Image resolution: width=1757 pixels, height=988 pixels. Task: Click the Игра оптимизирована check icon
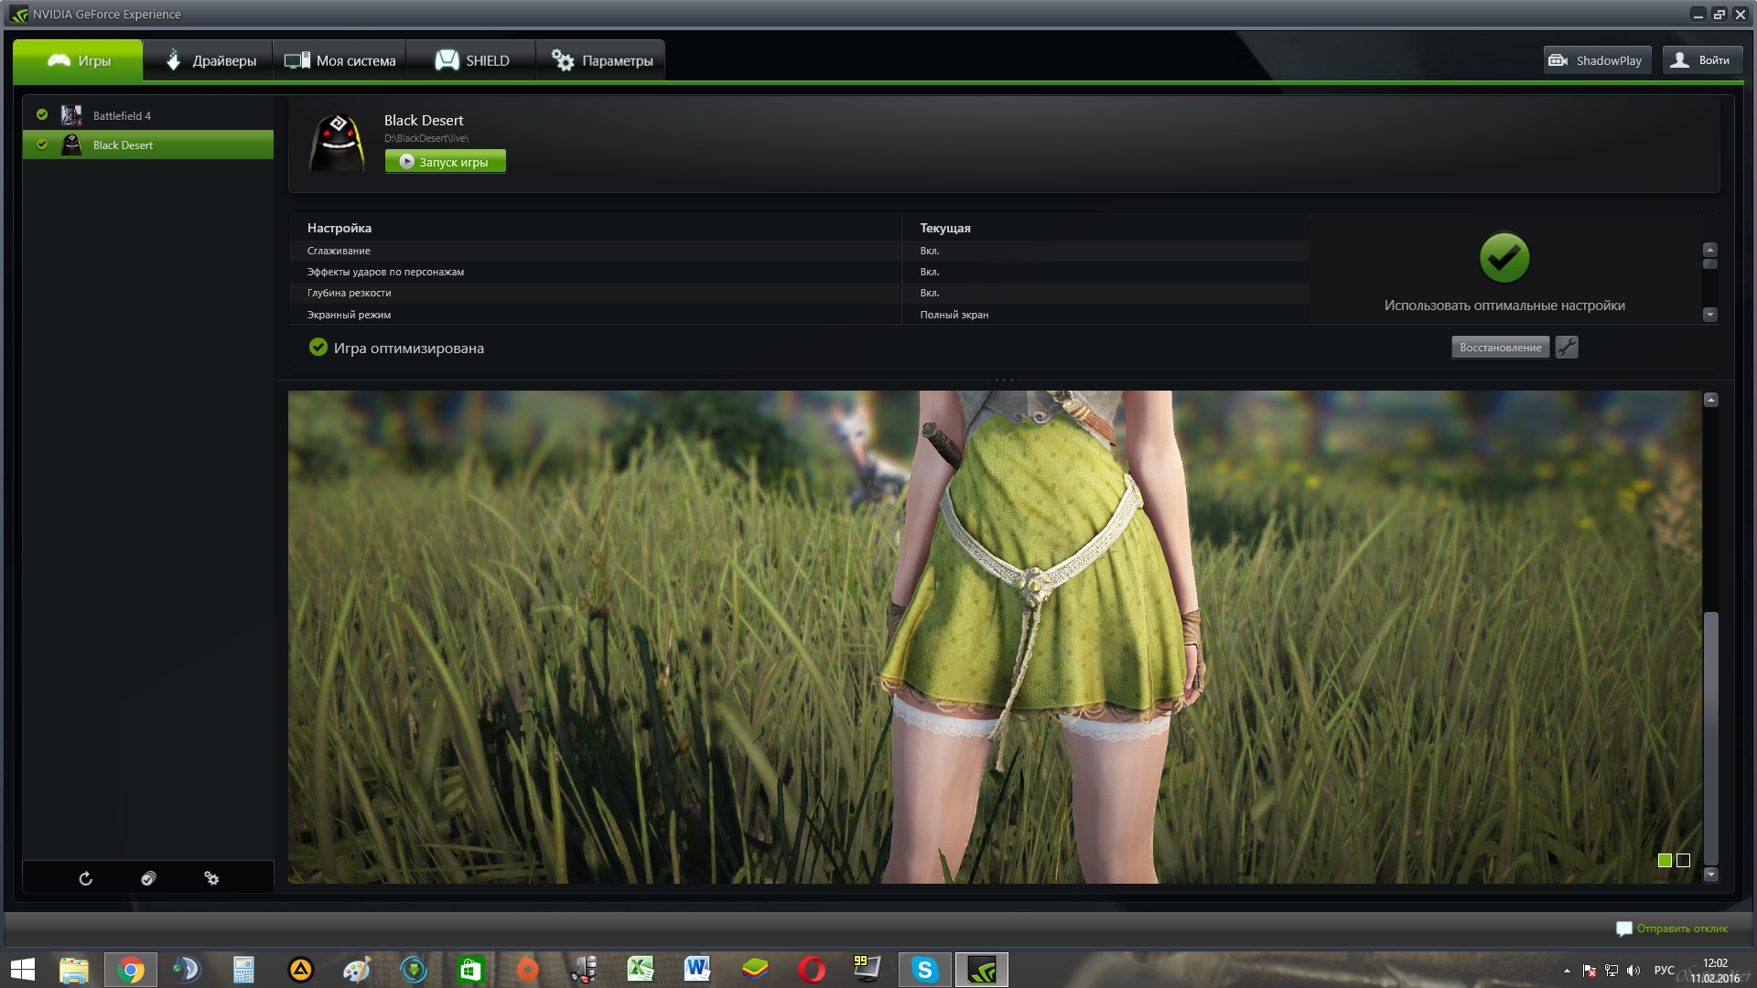click(x=318, y=347)
